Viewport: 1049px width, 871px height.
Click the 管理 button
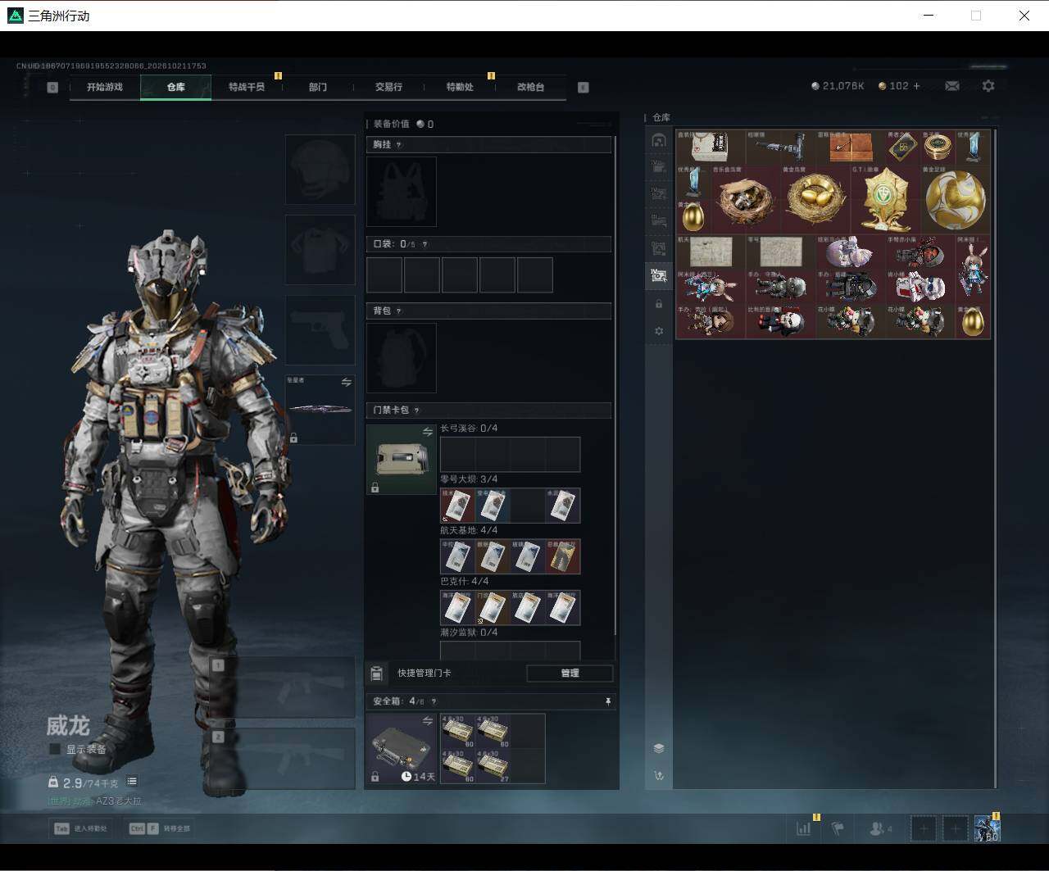[570, 674]
